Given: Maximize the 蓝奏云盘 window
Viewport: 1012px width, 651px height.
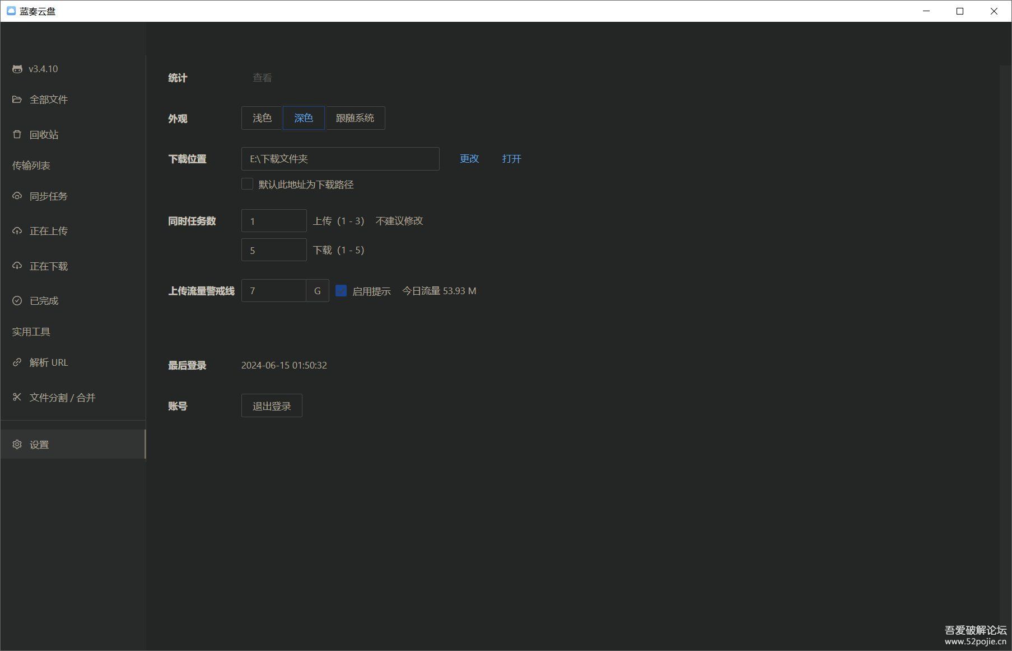Looking at the screenshot, I should tap(960, 11).
